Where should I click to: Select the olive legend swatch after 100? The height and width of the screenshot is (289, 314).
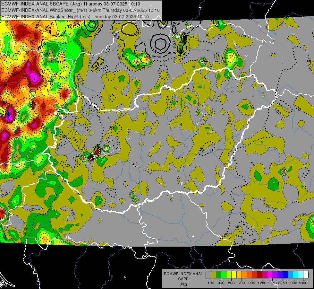click(214, 275)
